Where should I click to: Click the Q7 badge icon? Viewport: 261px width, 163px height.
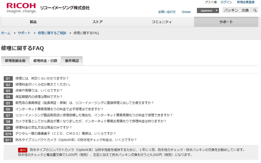coord(8,115)
